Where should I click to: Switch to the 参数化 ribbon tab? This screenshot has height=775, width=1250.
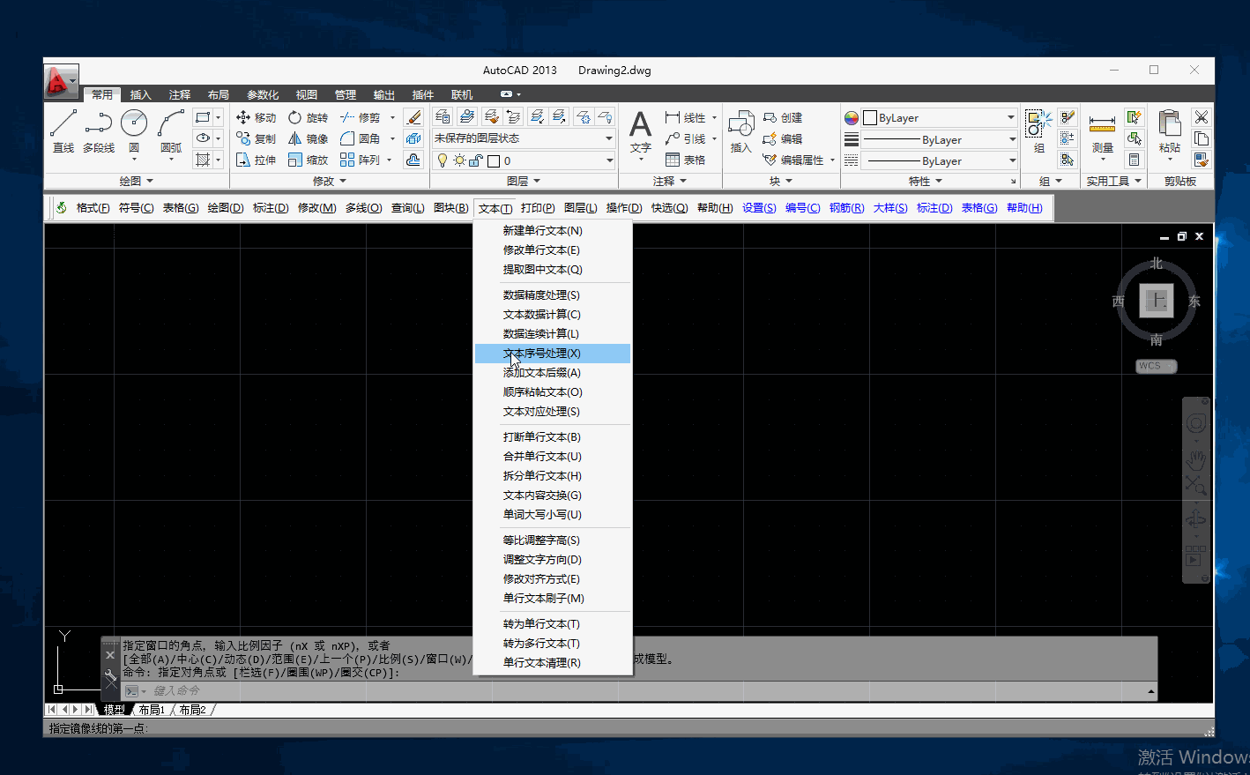263,94
